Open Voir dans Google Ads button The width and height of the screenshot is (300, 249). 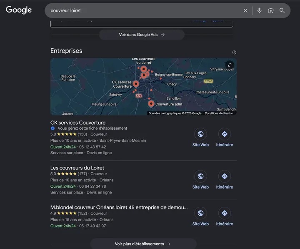142,35
